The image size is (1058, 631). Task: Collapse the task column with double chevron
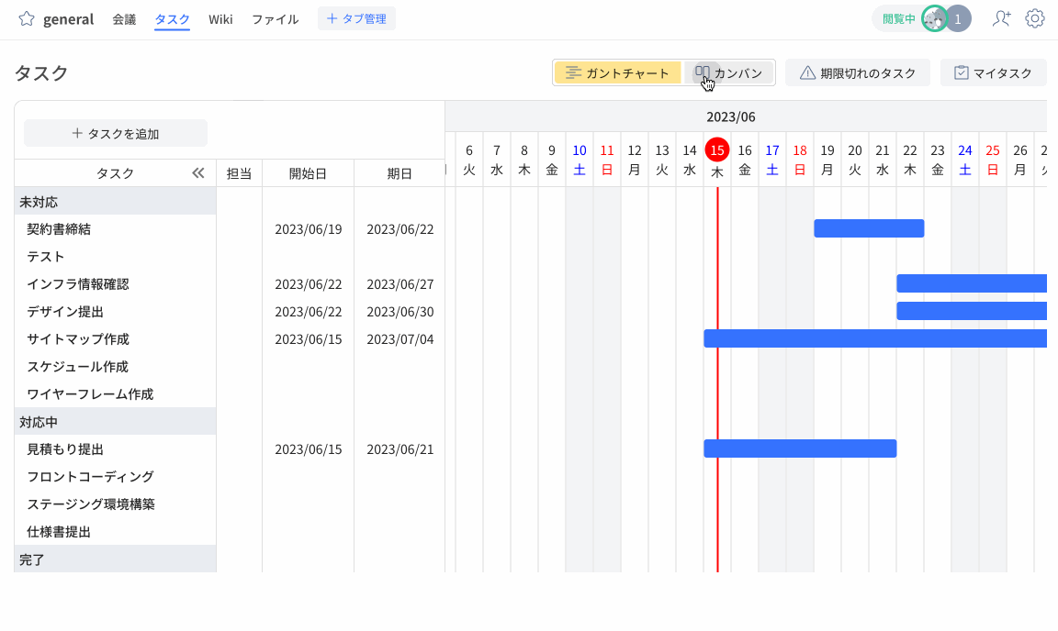pos(197,173)
